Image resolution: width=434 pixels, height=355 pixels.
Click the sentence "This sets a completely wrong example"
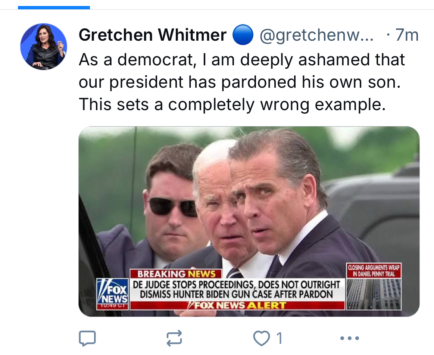click(x=232, y=105)
